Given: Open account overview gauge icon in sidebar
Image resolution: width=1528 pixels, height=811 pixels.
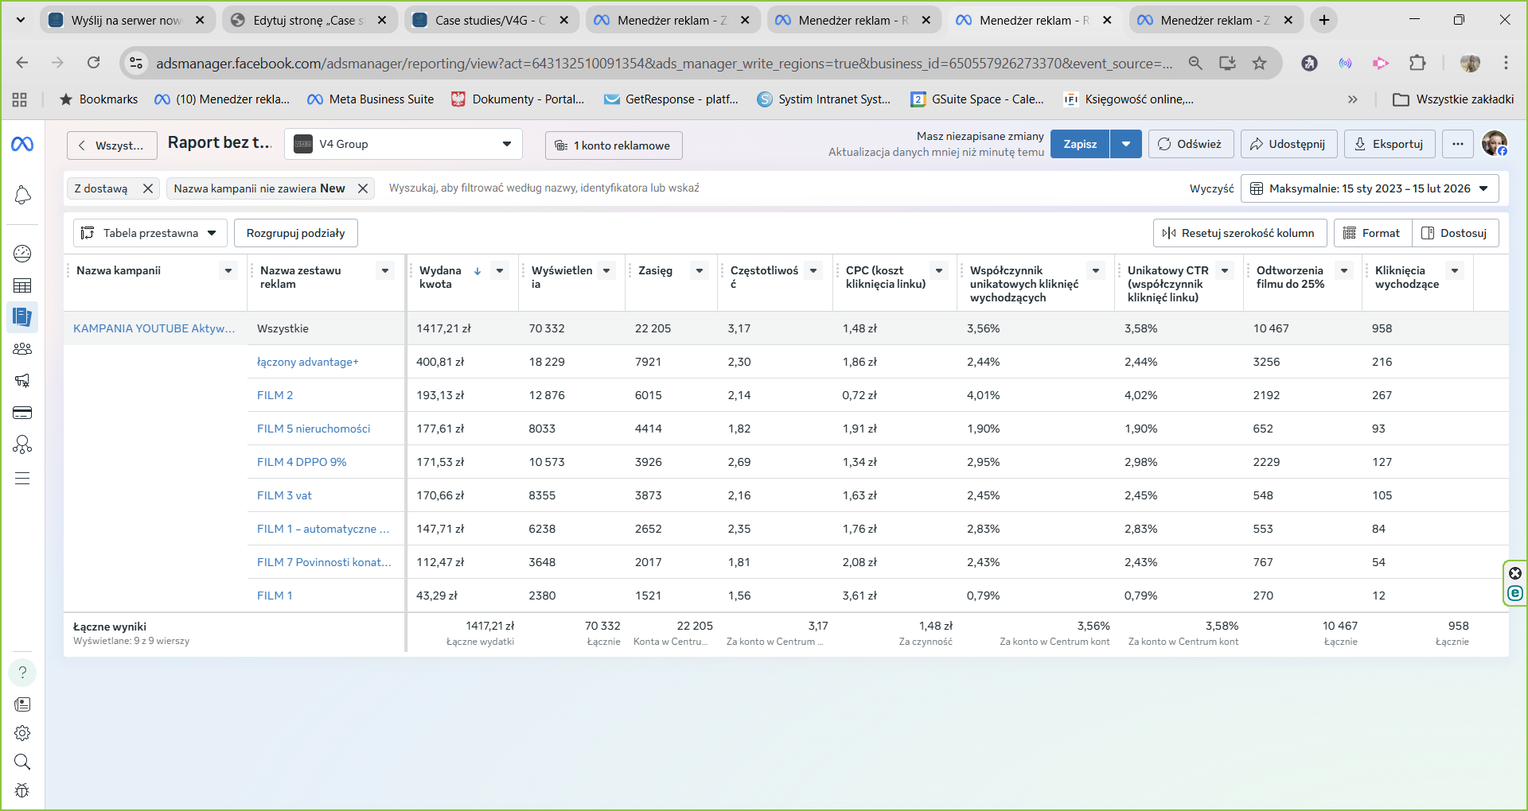Looking at the screenshot, I should tap(22, 254).
